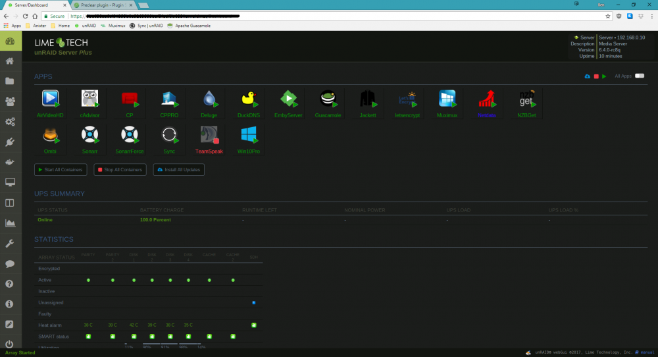
Task: Open the Guacamole app icon
Action: pyautogui.click(x=328, y=99)
